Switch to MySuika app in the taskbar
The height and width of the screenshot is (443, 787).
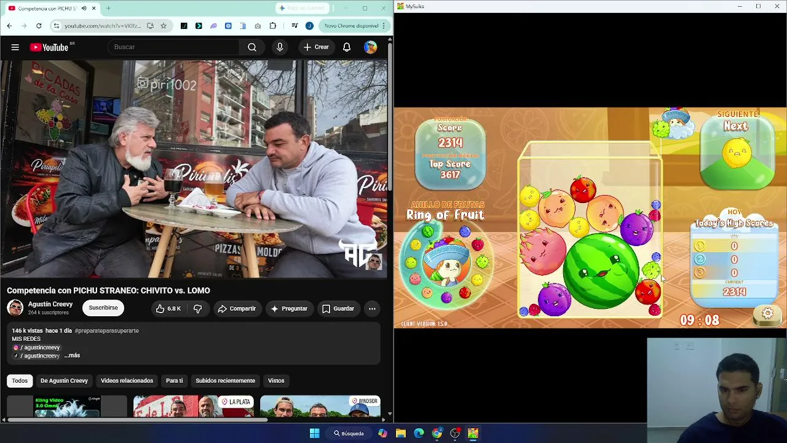[473, 433]
